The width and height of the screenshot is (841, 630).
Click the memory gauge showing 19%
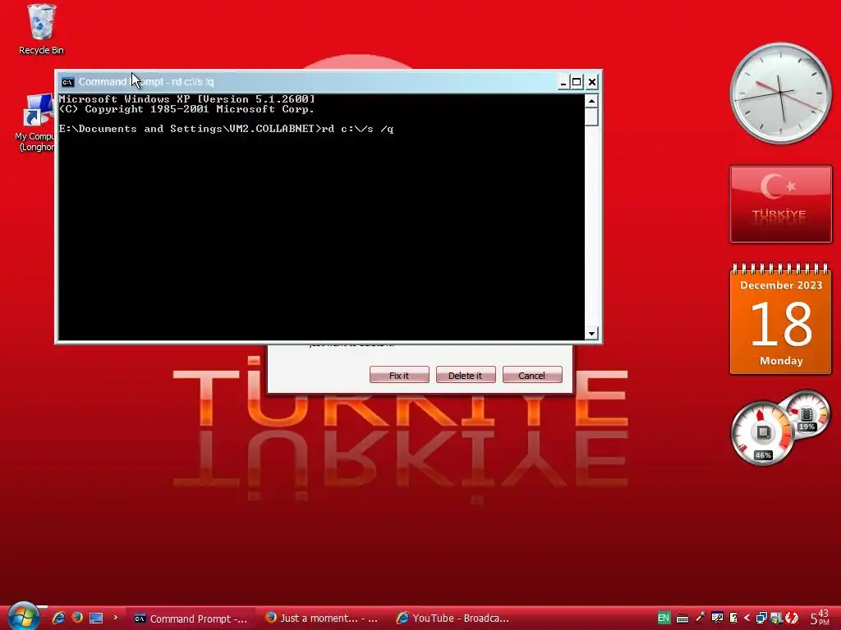(807, 413)
